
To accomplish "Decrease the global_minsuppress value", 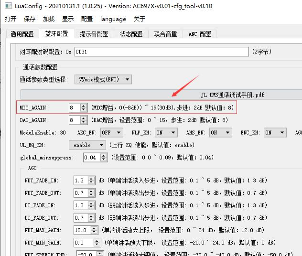I will pyautogui.click(x=104, y=160).
